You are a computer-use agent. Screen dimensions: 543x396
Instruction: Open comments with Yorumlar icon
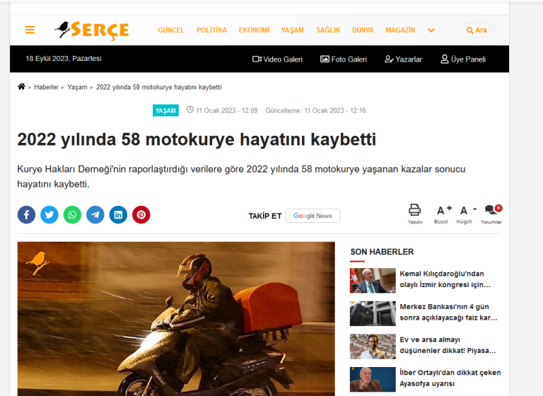(491, 214)
